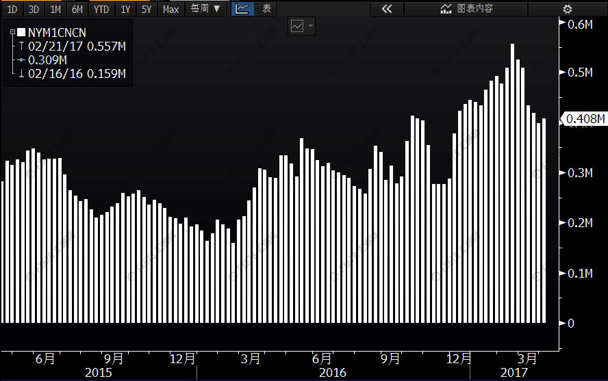Click the white NYM1CNCN series color swatch

pyautogui.click(x=21, y=32)
